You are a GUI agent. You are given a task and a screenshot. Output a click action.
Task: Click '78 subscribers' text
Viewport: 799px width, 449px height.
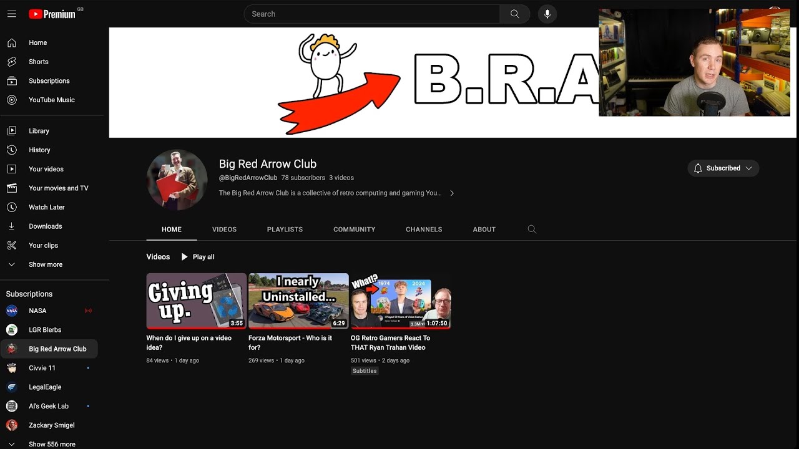[x=303, y=178]
